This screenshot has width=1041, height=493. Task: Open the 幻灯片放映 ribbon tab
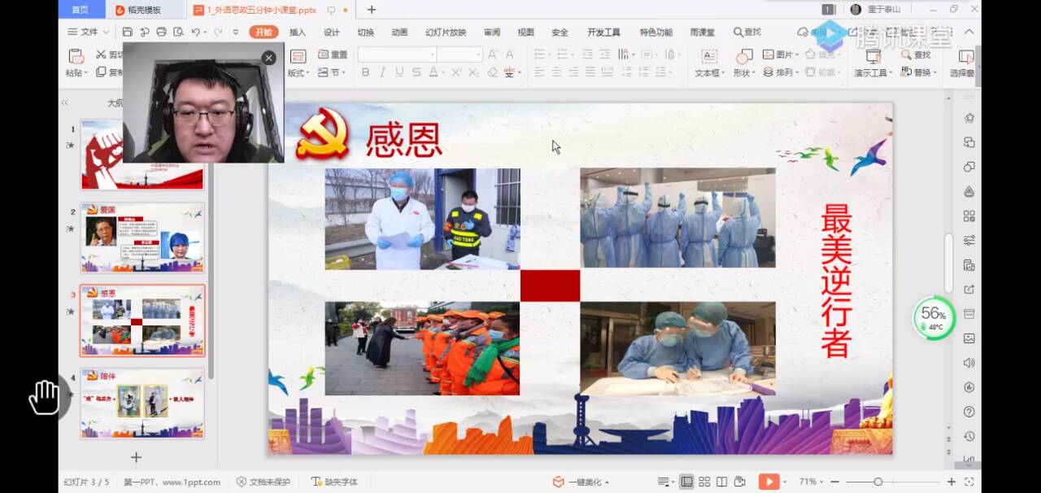point(446,32)
